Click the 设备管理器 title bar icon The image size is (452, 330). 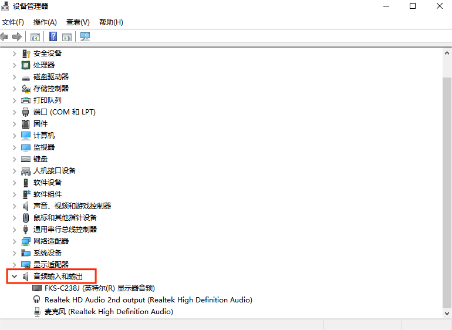(x=5, y=6)
